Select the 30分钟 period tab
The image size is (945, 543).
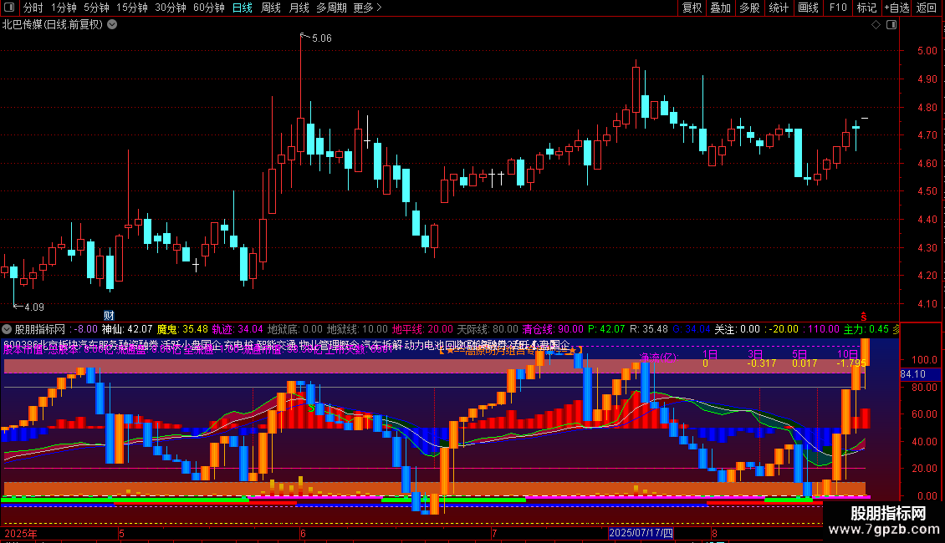(x=171, y=8)
